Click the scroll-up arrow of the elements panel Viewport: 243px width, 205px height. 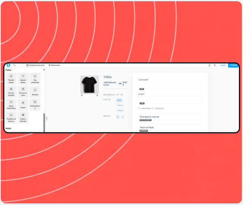[44, 70]
